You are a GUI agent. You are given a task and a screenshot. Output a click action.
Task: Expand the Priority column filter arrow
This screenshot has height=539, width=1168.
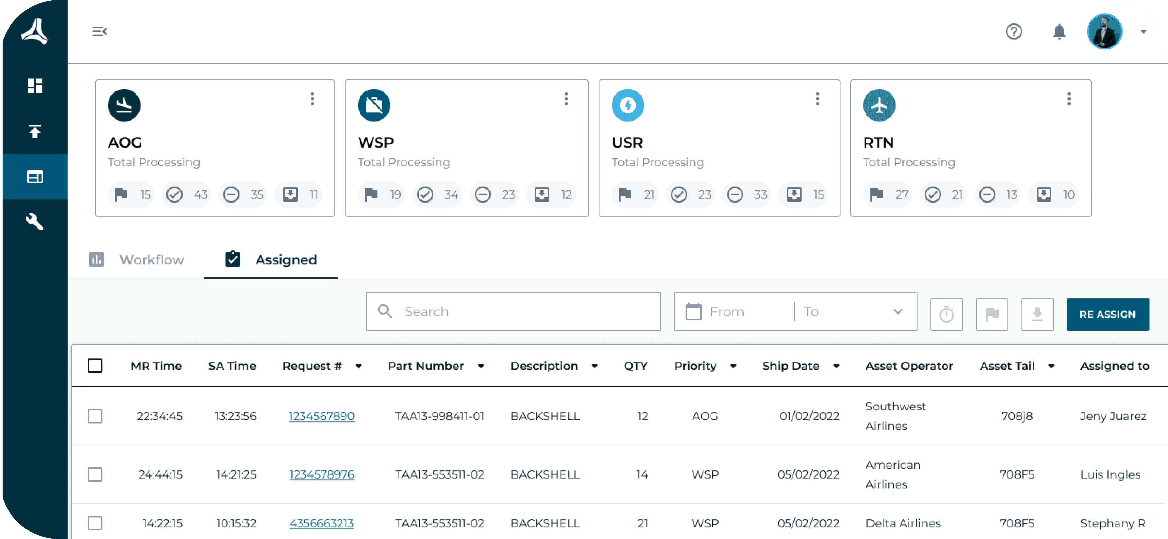(733, 366)
